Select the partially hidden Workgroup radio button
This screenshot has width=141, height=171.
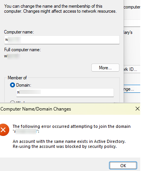click(x=12, y=102)
